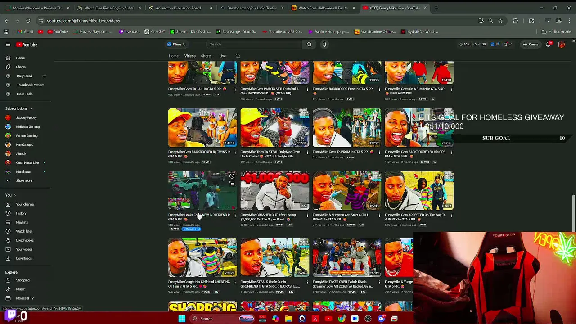Switch to the channel Home tab
This screenshot has width=576, height=324.
174,56
